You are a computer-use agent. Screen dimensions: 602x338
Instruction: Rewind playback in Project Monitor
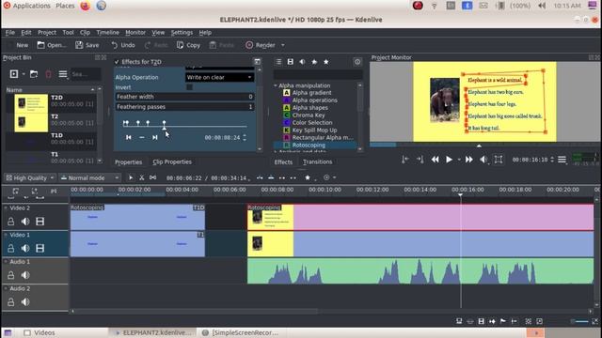coord(435,160)
